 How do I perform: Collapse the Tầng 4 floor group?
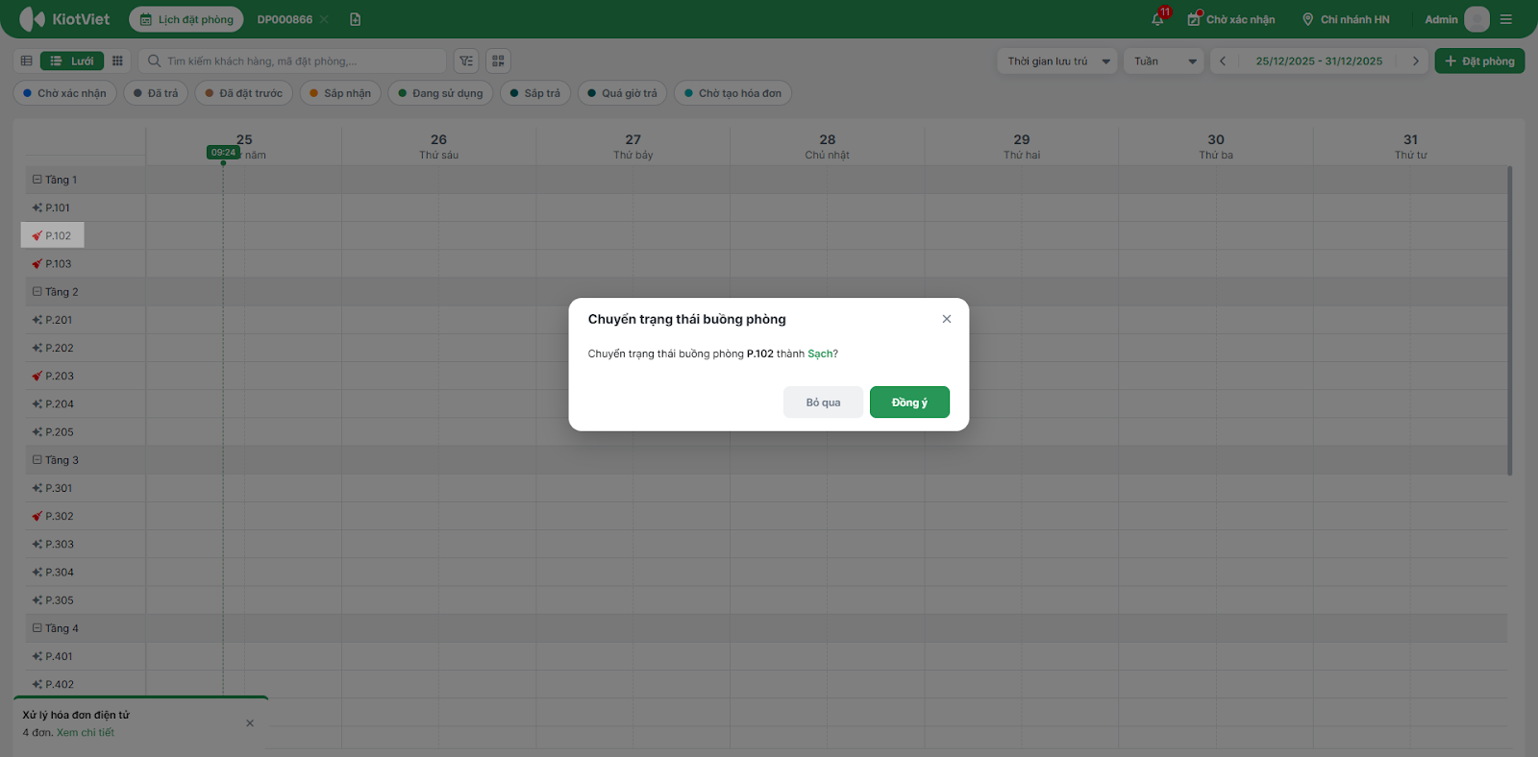tap(37, 628)
